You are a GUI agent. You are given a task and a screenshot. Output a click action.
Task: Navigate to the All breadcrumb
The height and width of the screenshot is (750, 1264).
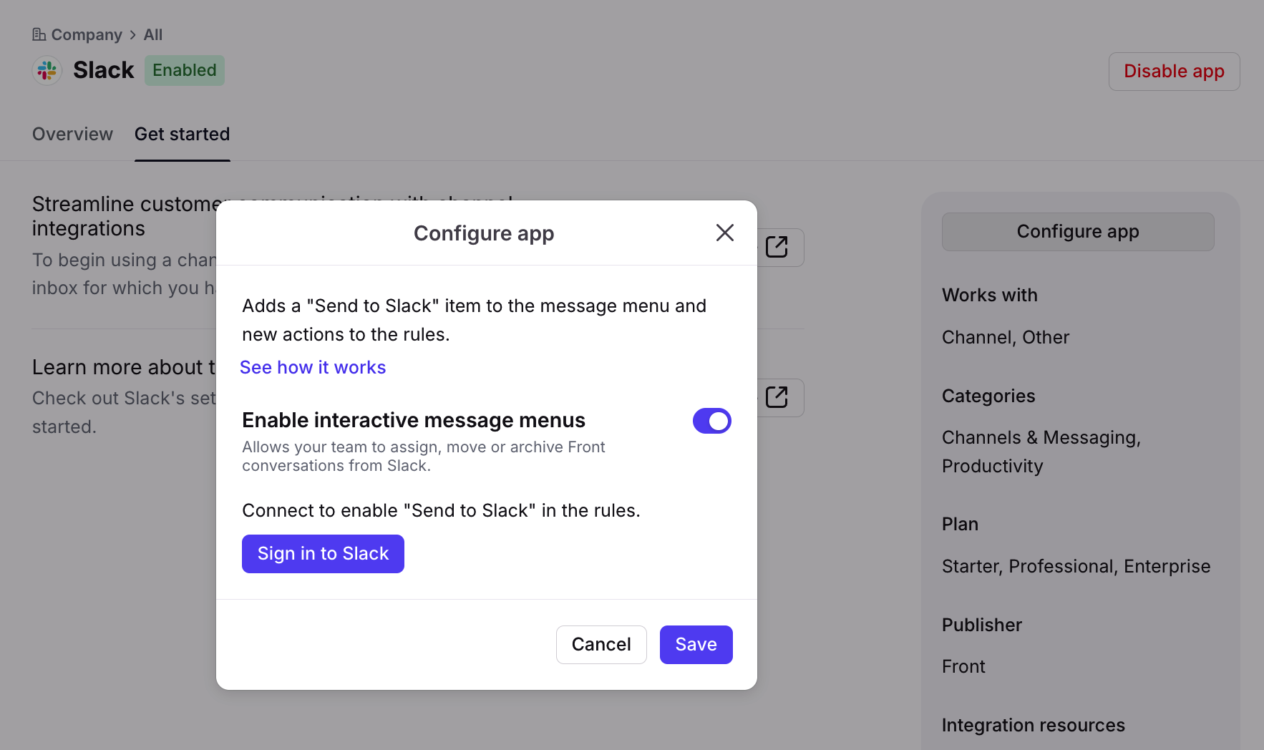[153, 34]
